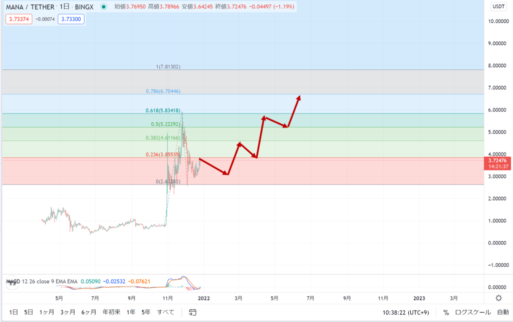
Task: Click the MANA / TETHER symbol title
Action: click(x=31, y=7)
